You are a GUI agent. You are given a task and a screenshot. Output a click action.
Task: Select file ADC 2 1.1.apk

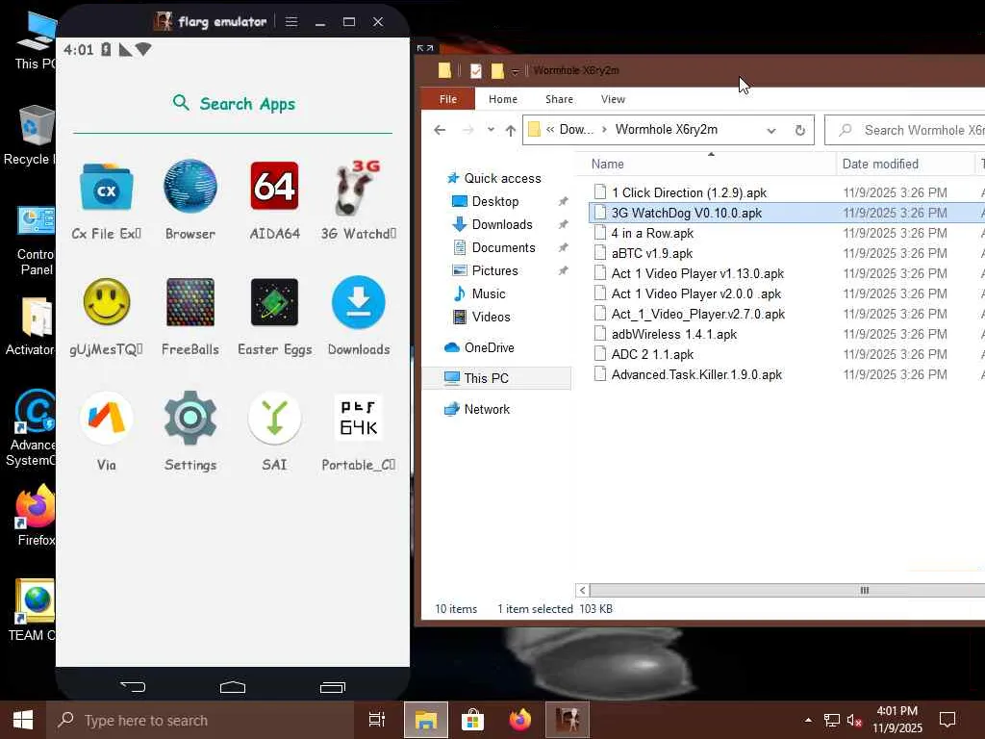652,354
